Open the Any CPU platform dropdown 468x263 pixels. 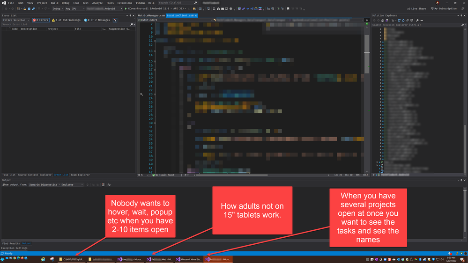(74, 8)
